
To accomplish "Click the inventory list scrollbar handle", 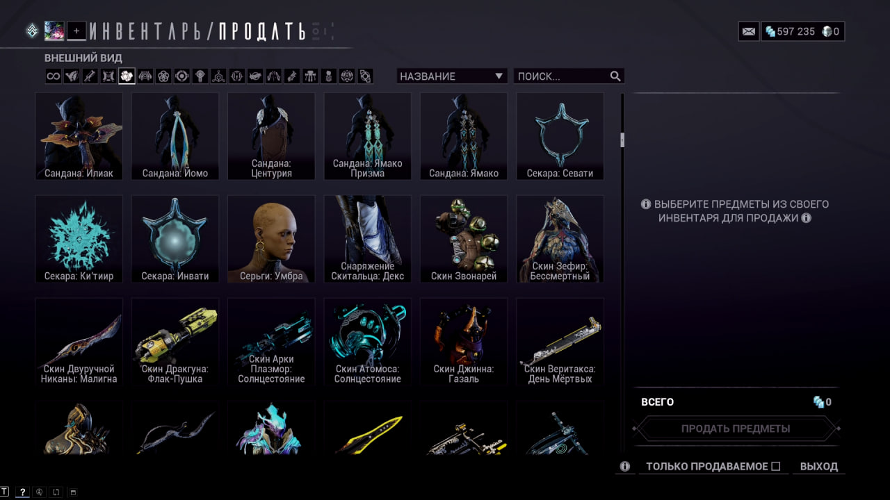I will coord(622,140).
